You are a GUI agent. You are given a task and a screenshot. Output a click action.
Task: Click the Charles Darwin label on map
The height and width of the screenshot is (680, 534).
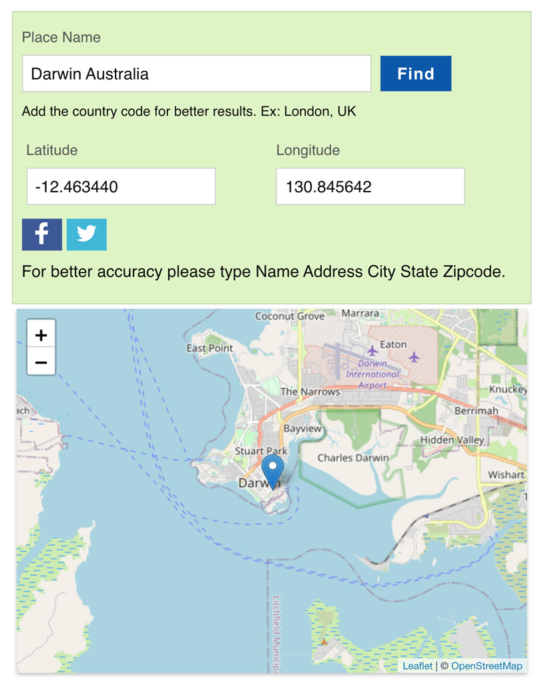(353, 458)
